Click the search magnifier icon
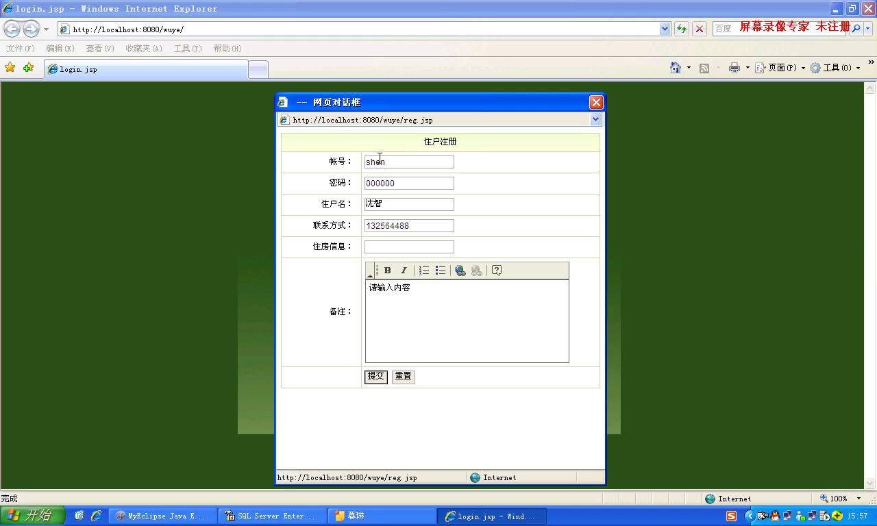The height and width of the screenshot is (526, 877). [x=856, y=29]
